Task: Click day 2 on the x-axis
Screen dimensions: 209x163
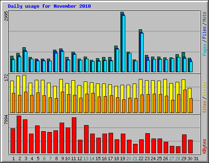Action: (x=20, y=159)
